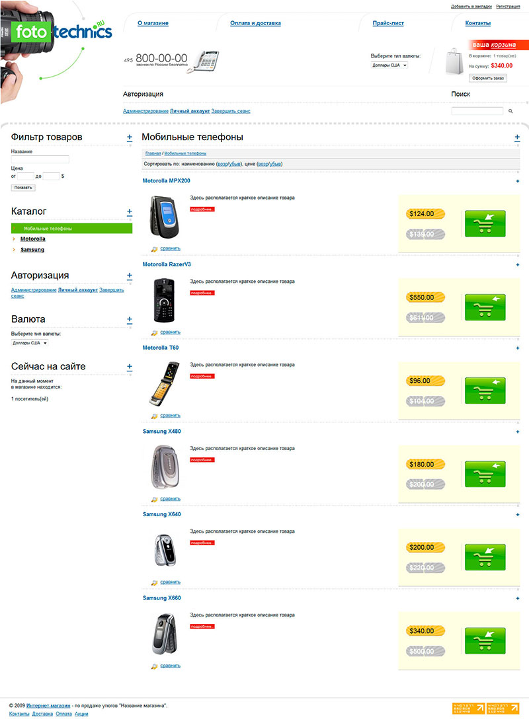
Task: Click the Показать filter button
Action: pos(23,188)
